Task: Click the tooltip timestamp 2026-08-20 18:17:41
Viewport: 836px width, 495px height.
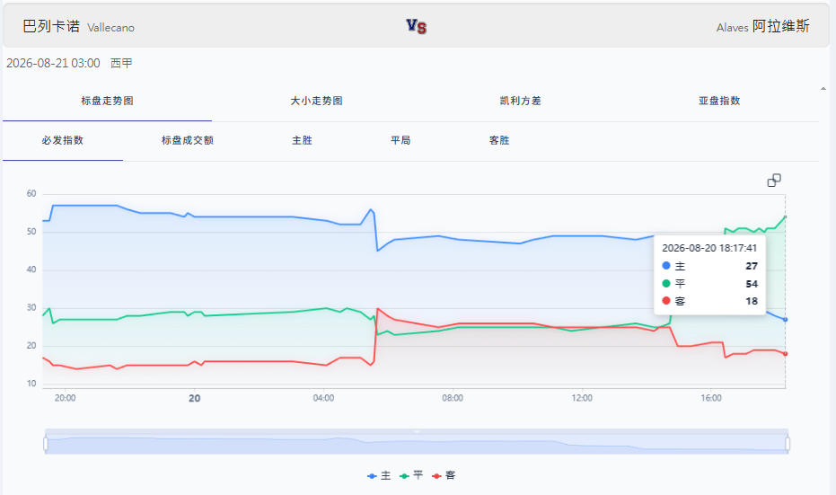Action: pos(709,248)
